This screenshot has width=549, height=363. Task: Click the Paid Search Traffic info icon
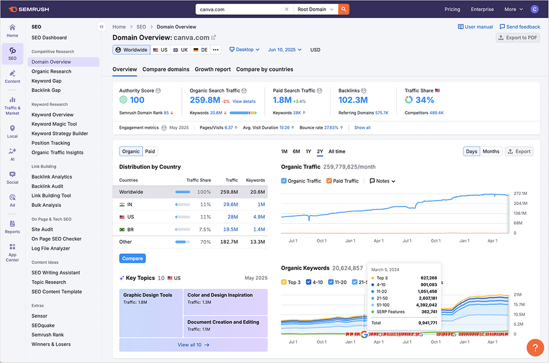320,91
